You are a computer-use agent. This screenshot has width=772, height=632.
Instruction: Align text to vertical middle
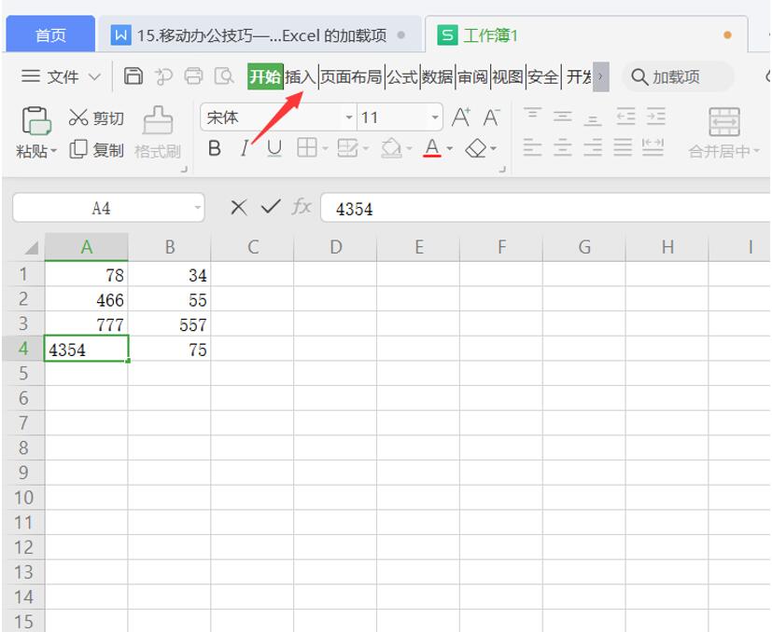(x=562, y=117)
